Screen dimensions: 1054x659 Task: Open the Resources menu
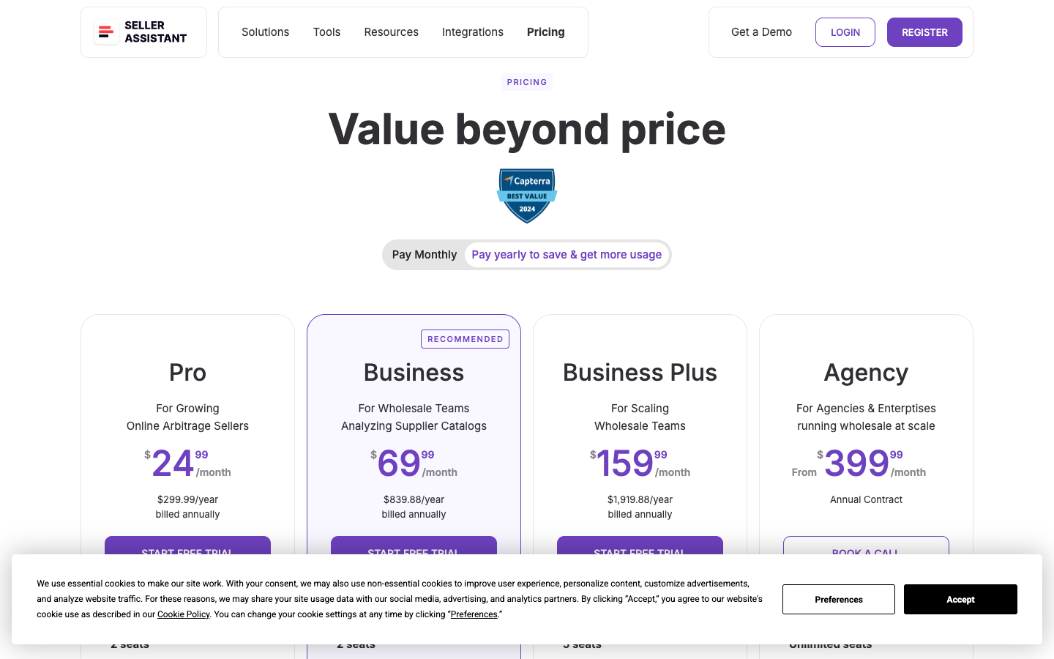point(391,32)
